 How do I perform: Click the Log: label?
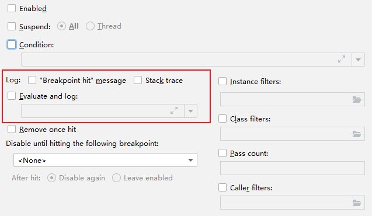[13, 80]
